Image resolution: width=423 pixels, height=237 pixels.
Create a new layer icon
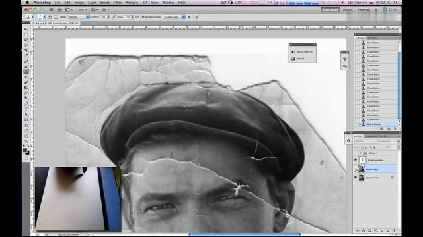click(388, 230)
